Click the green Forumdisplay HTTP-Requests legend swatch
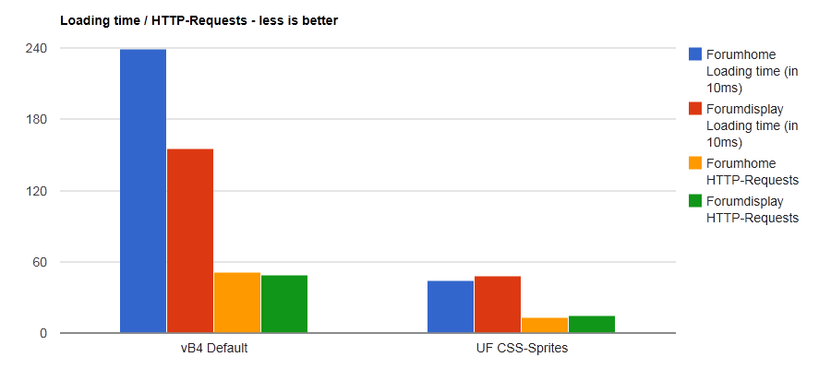The image size is (831, 369). click(695, 201)
